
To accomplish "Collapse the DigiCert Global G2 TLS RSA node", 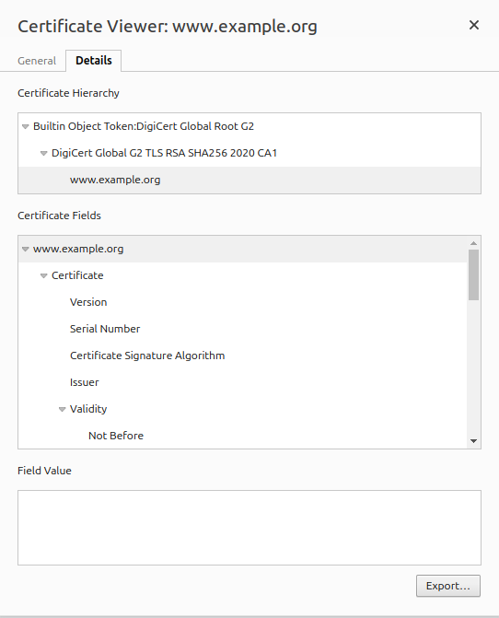I will (x=43, y=154).
